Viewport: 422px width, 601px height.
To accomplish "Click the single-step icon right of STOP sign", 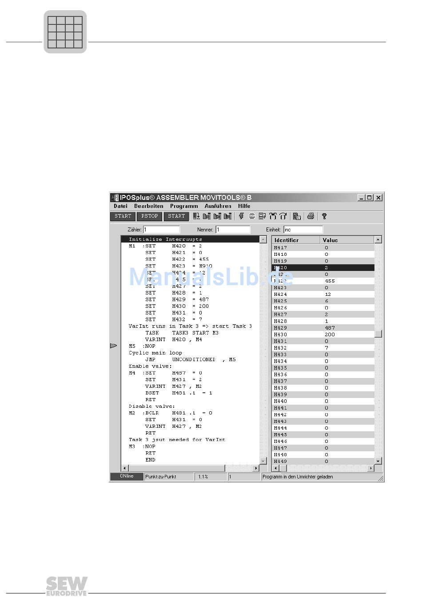I will pos(263,216).
